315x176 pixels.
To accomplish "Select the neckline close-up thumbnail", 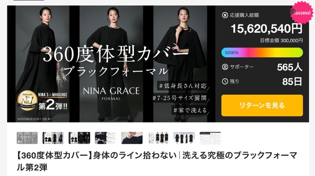I will pyautogui.click(x=132, y=138).
